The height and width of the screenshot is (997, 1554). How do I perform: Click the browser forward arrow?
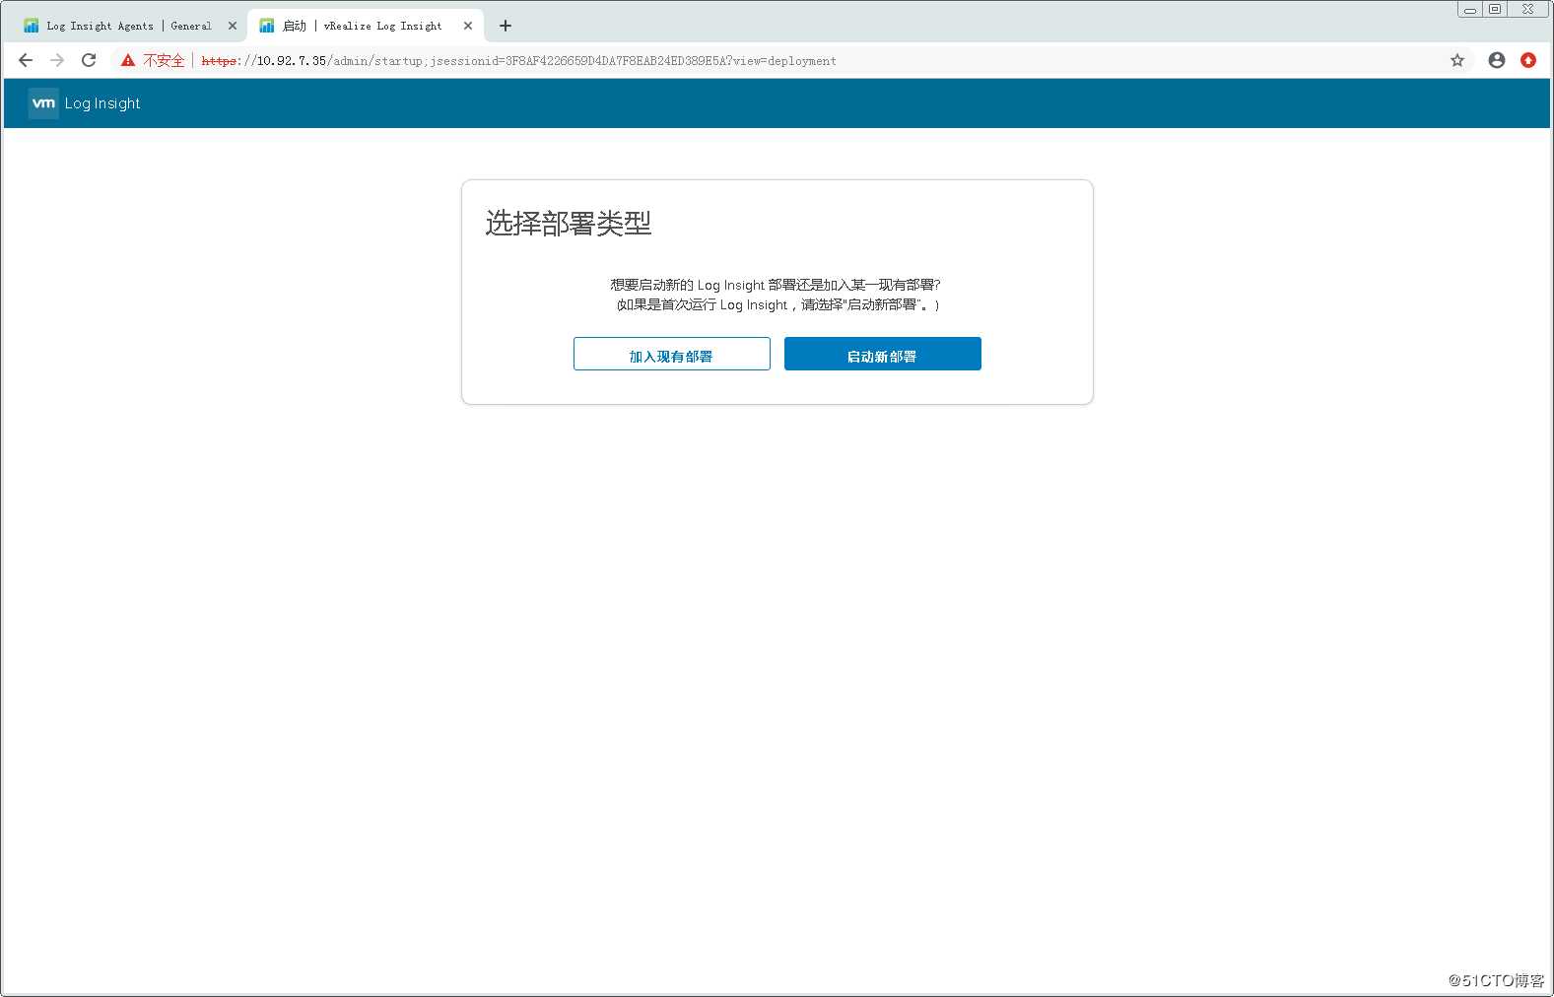click(57, 60)
